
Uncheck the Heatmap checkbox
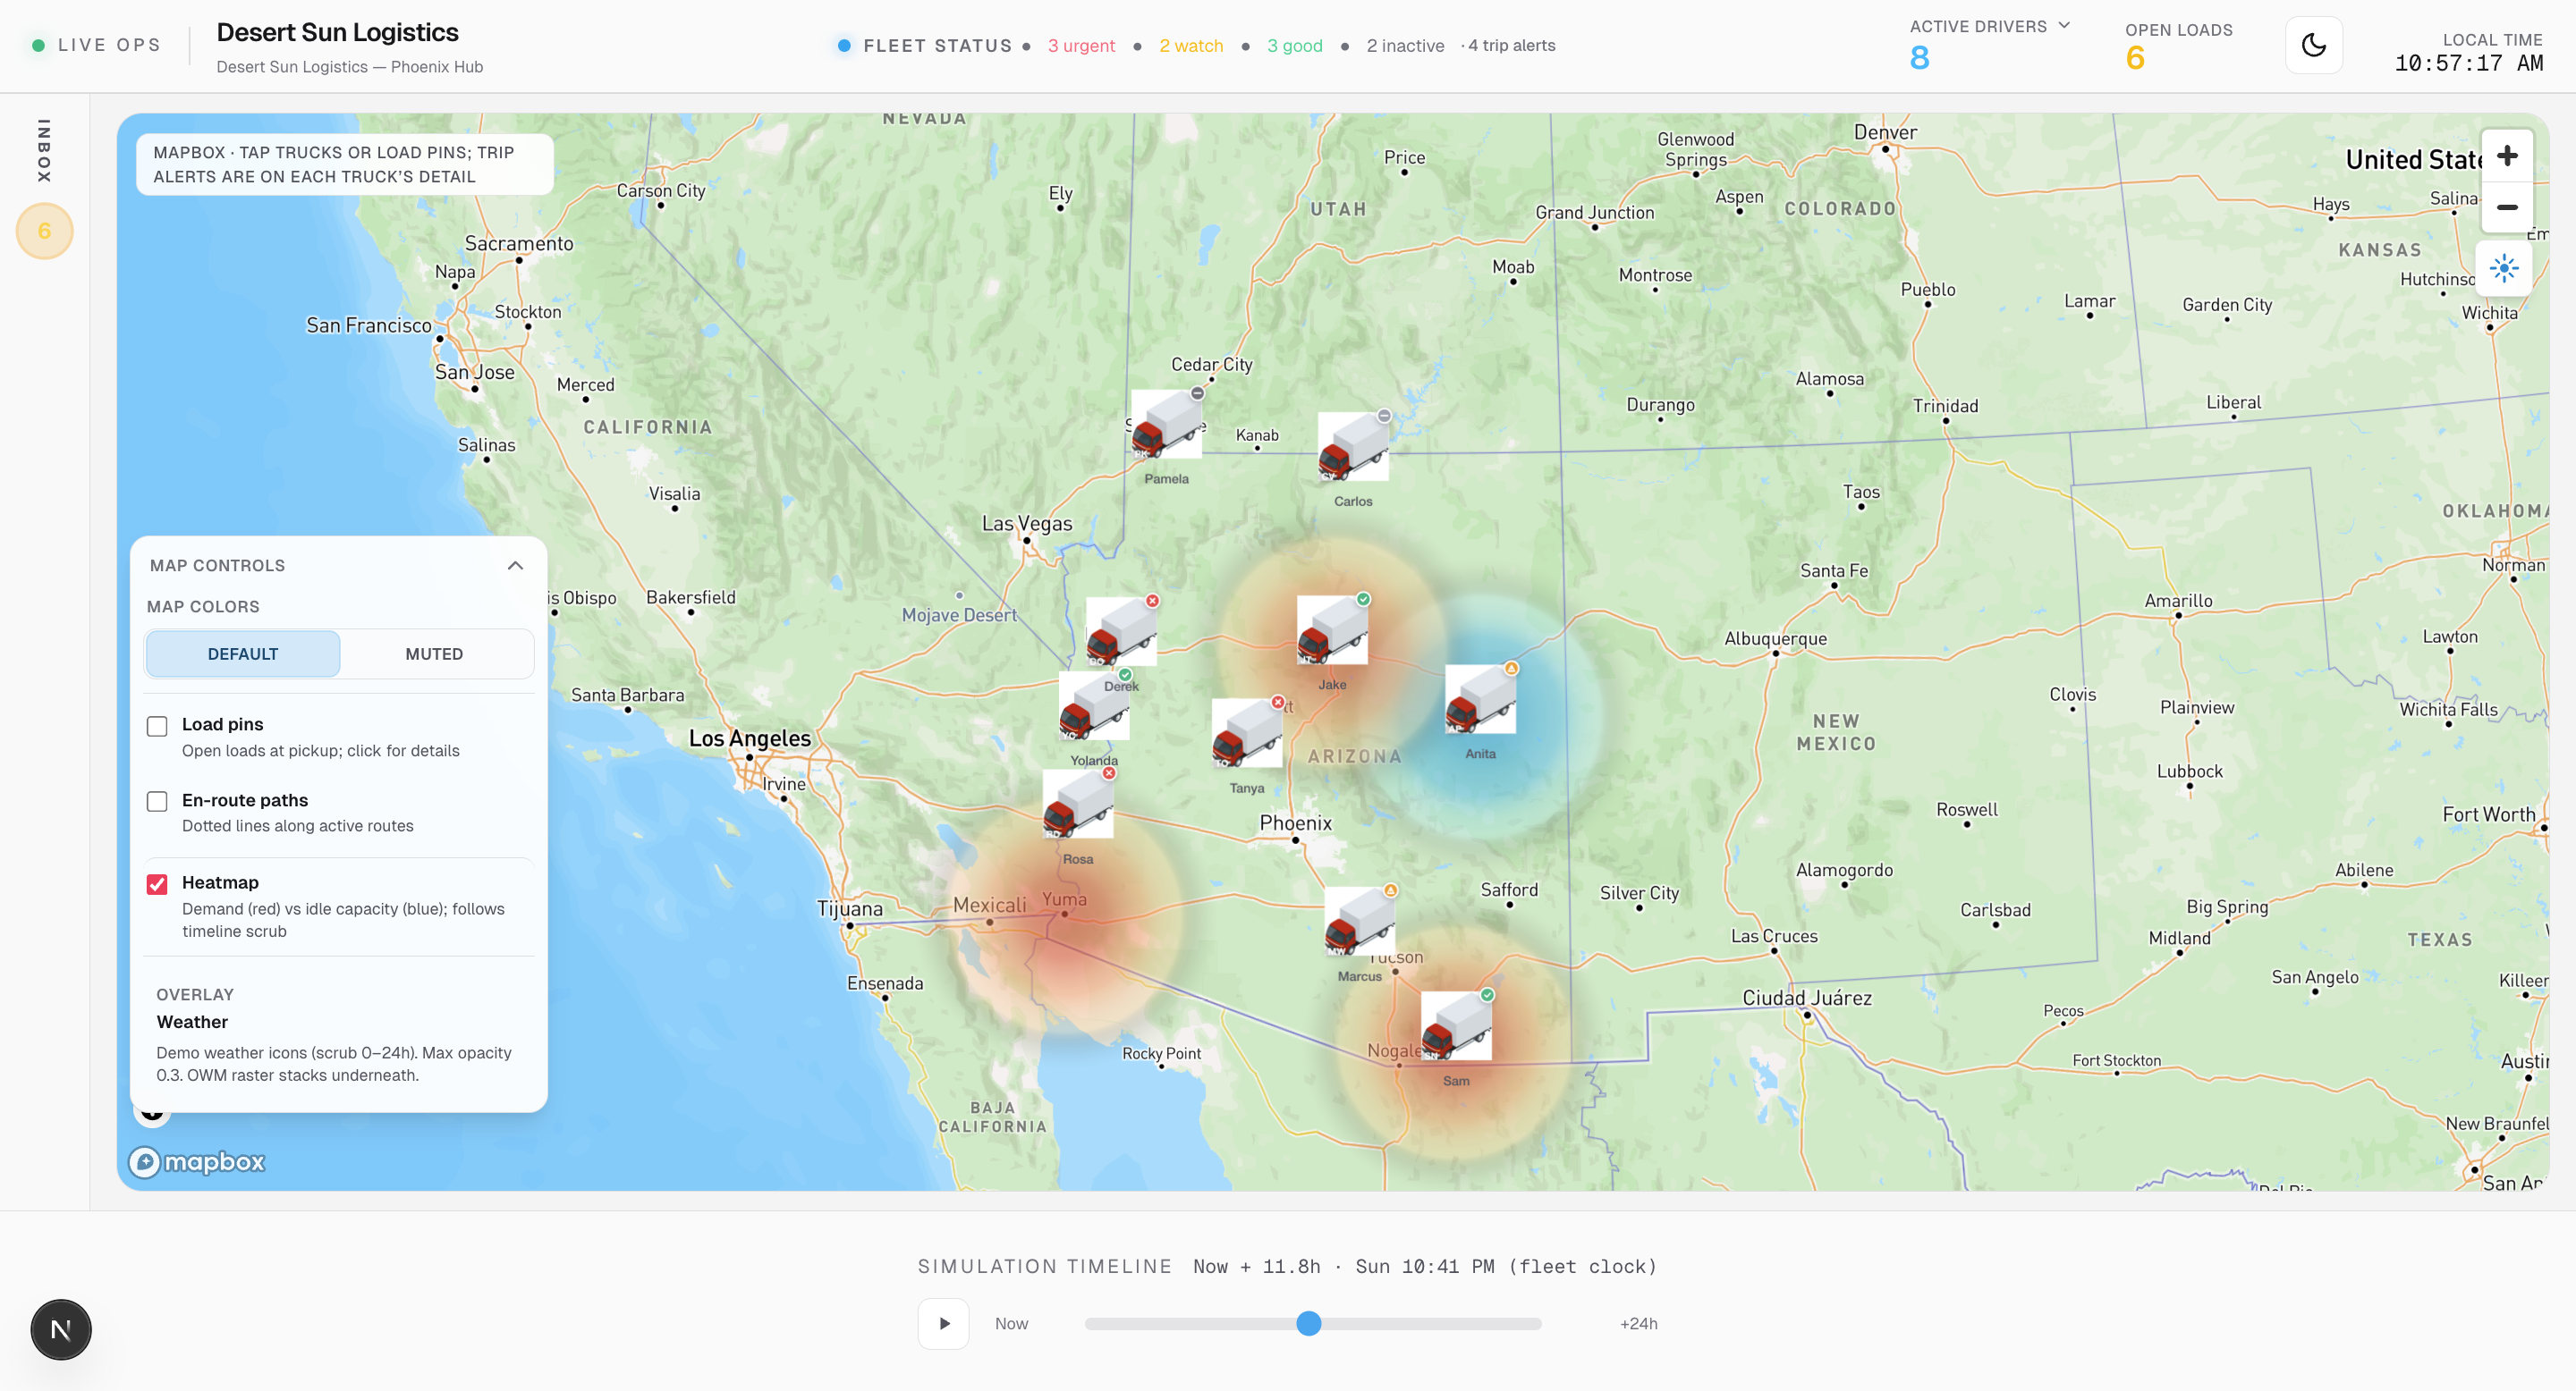click(x=157, y=884)
